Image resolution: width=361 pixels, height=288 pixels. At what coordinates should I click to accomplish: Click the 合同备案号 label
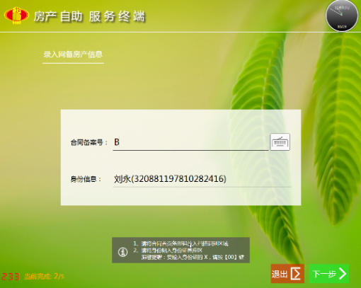[x=88, y=142]
